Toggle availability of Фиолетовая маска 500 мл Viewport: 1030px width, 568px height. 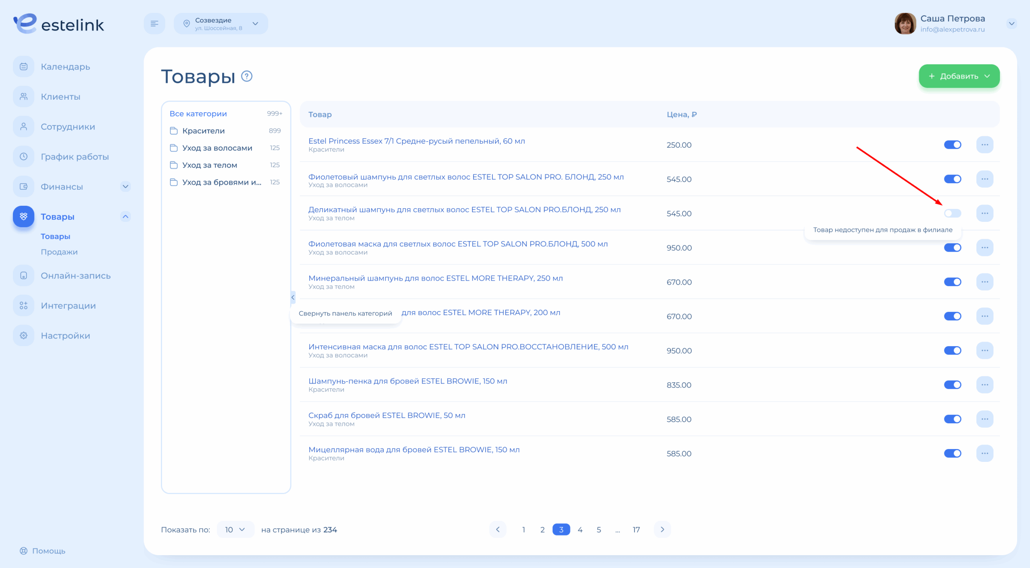[x=953, y=248]
